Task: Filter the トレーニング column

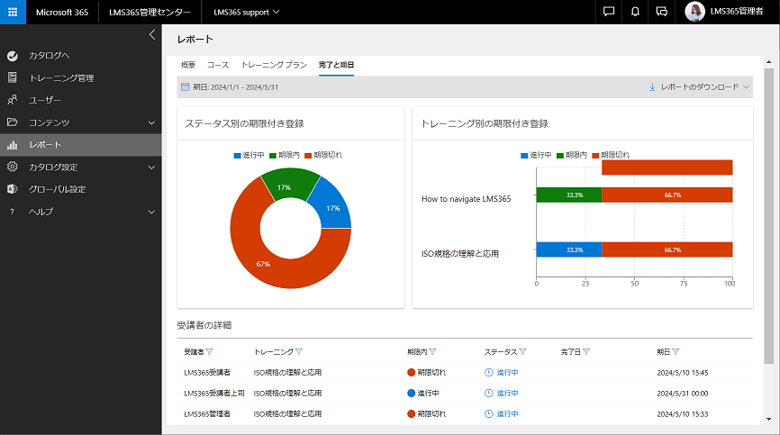Action: pos(298,351)
